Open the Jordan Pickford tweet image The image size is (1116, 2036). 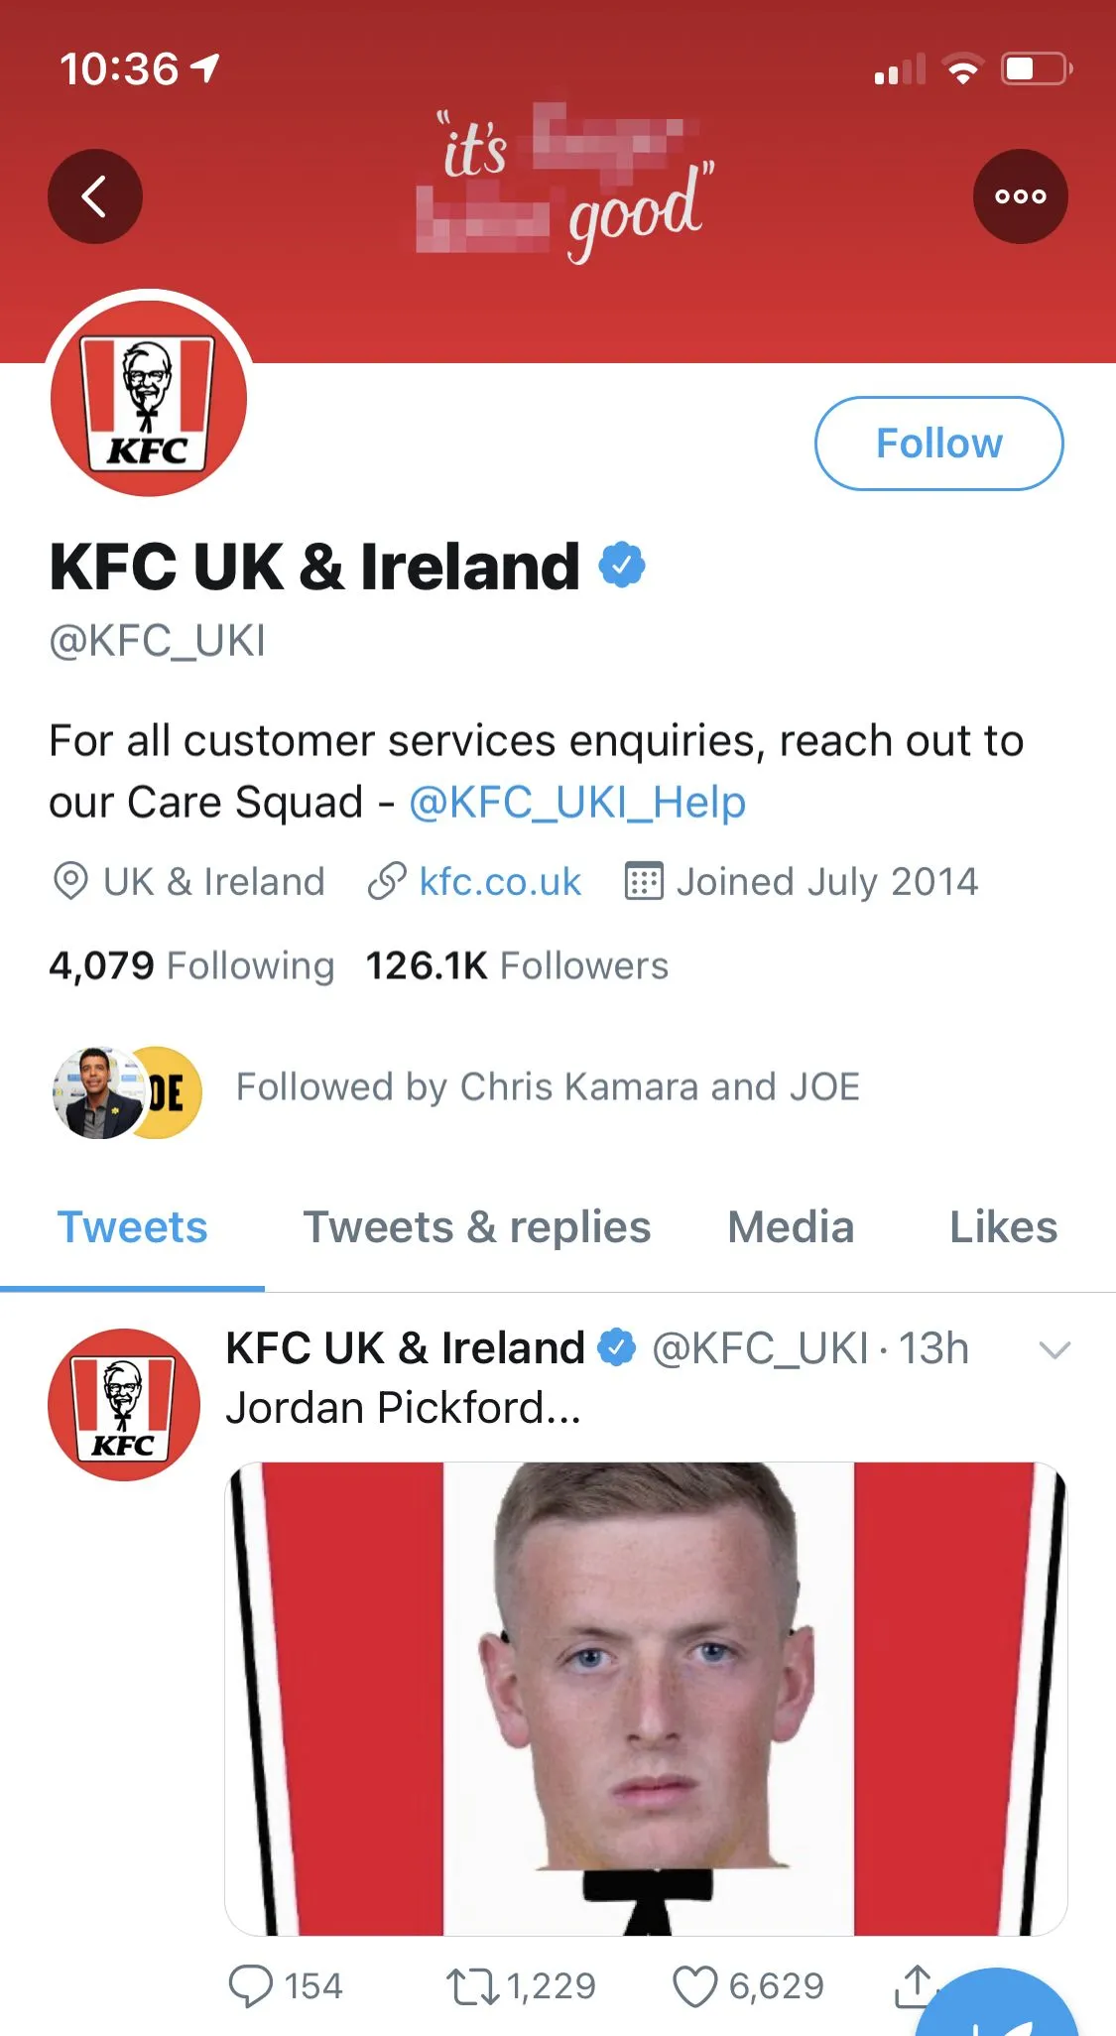click(646, 1698)
